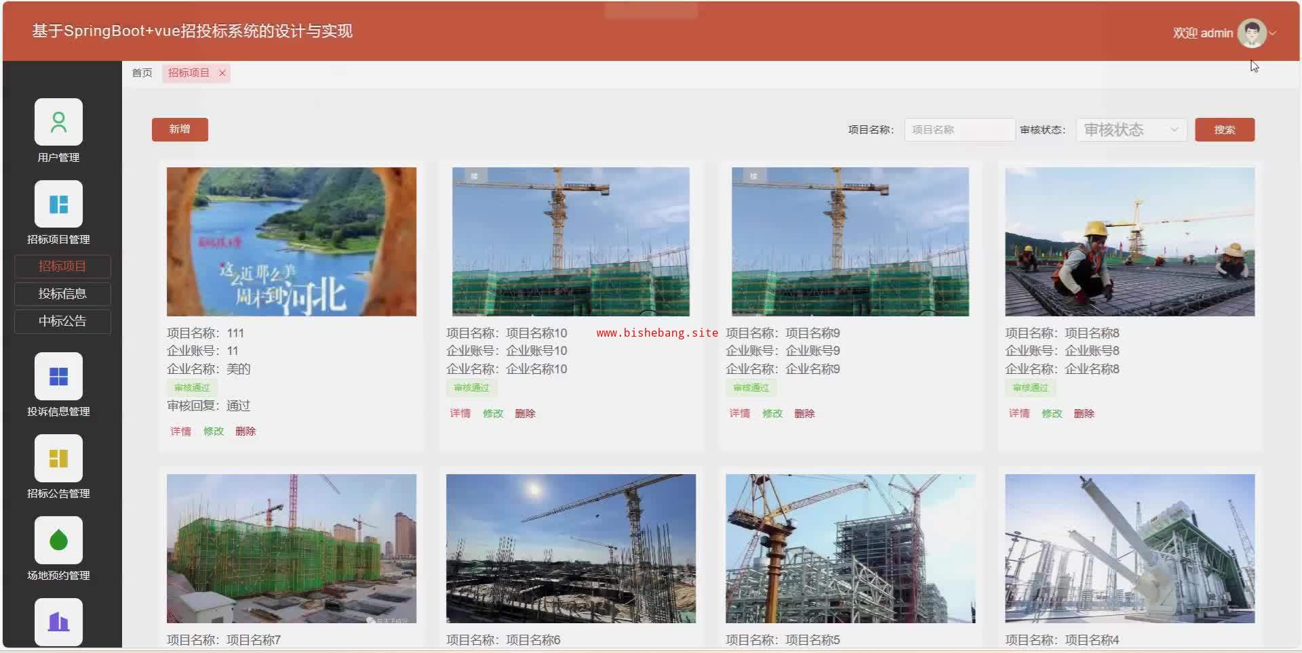This screenshot has width=1302, height=653.
Task: Select 招标项目 in sidebar submenu
Action: (62, 266)
